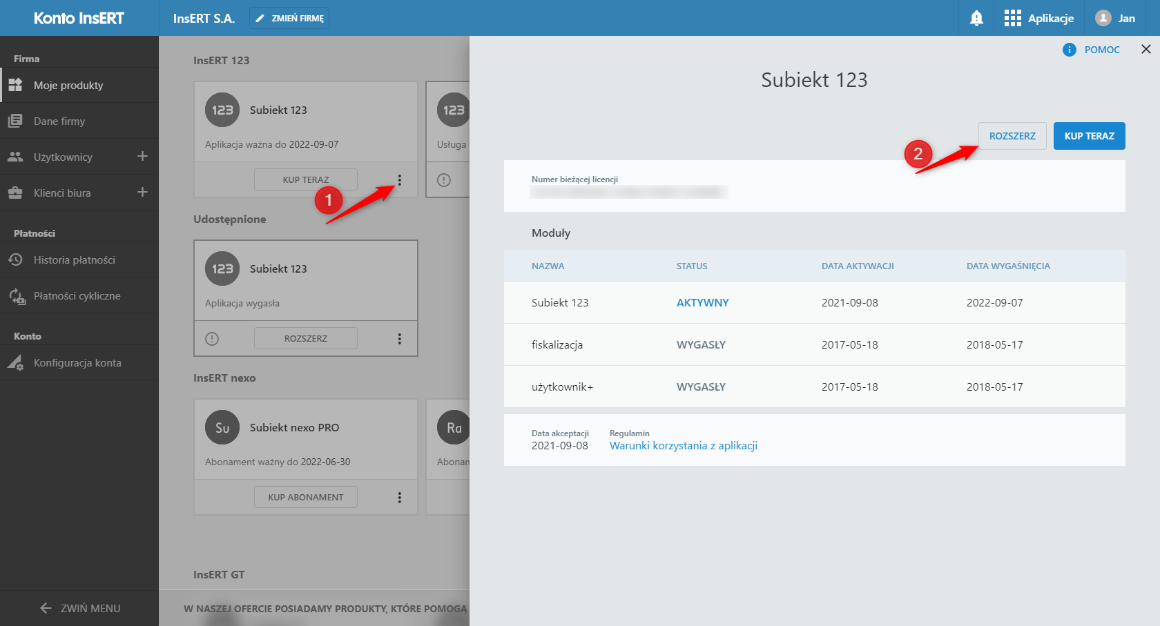Open three-dot menu on Subiekt nexo PRO card
1160x626 pixels.
click(399, 497)
